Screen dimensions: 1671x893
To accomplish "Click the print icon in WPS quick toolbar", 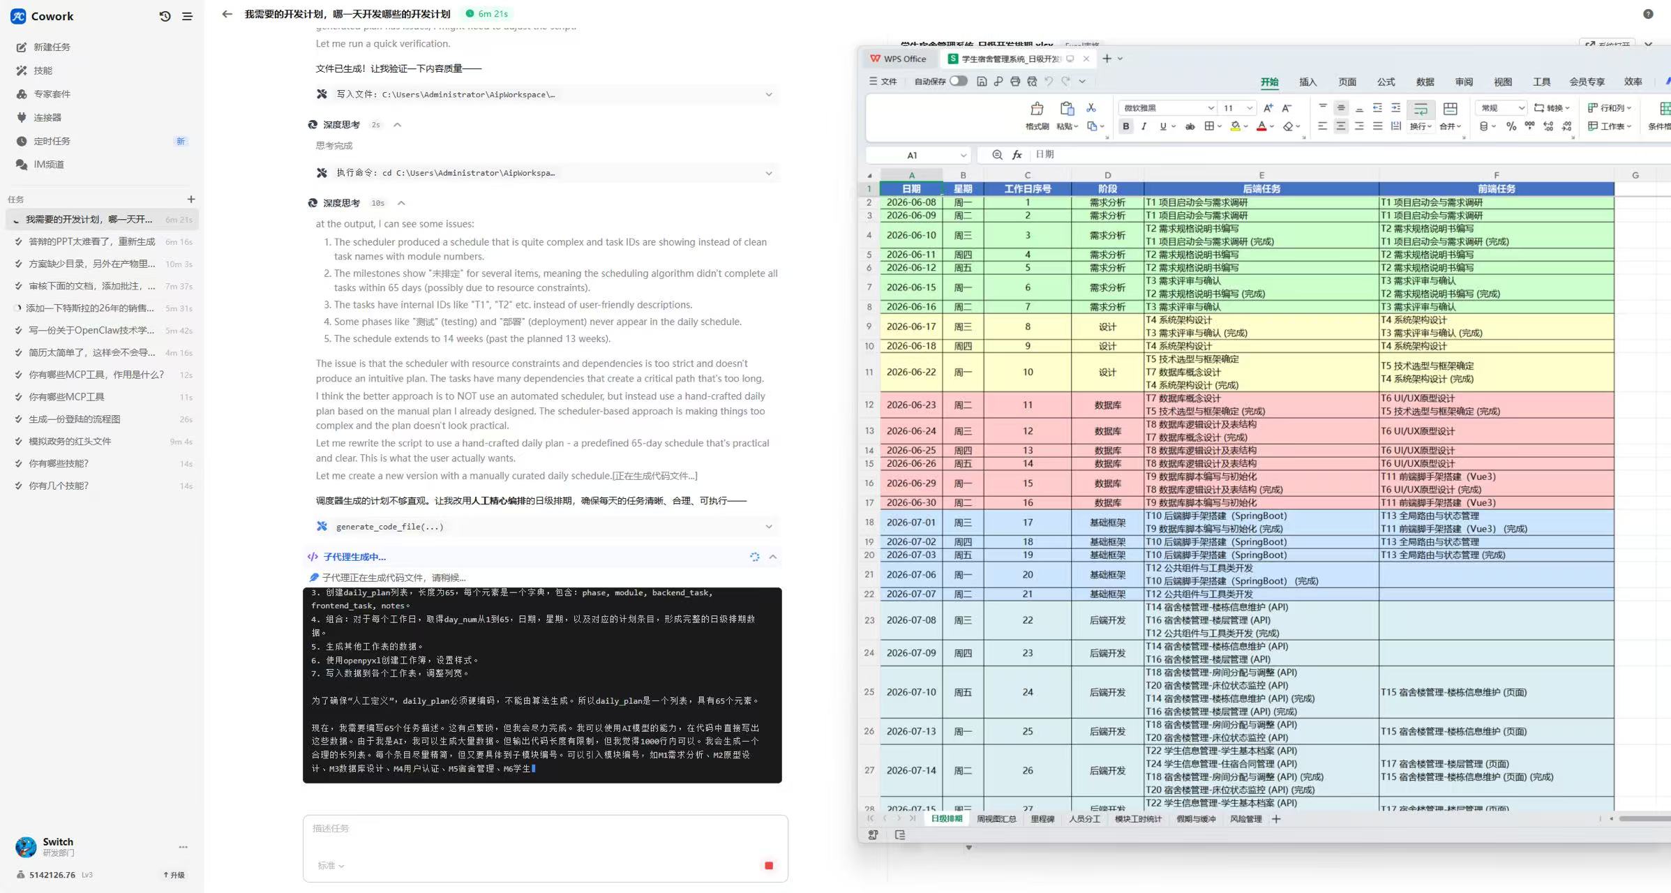I will coord(1015,82).
